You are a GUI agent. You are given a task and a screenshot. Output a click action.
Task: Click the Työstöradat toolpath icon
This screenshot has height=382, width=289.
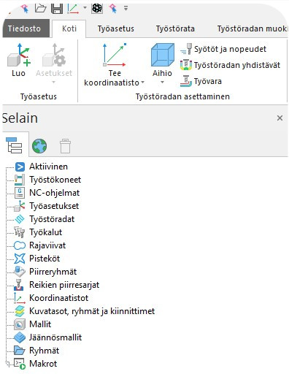click(20, 219)
